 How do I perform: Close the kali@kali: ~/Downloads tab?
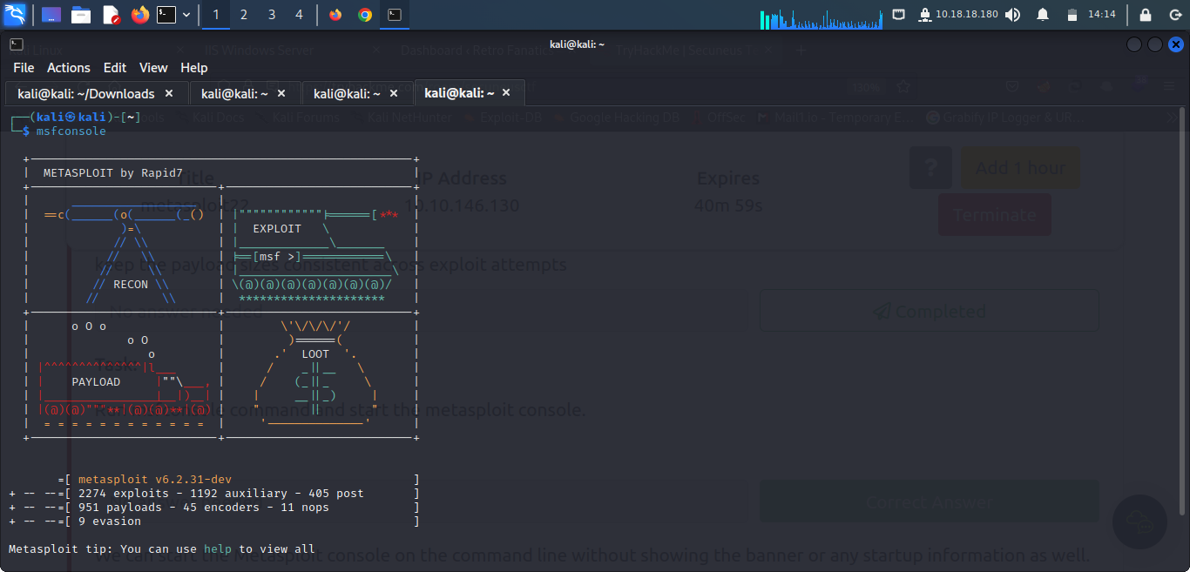(169, 93)
